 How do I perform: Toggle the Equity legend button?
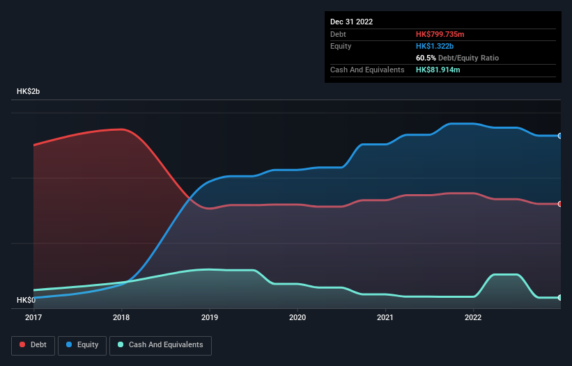82,345
